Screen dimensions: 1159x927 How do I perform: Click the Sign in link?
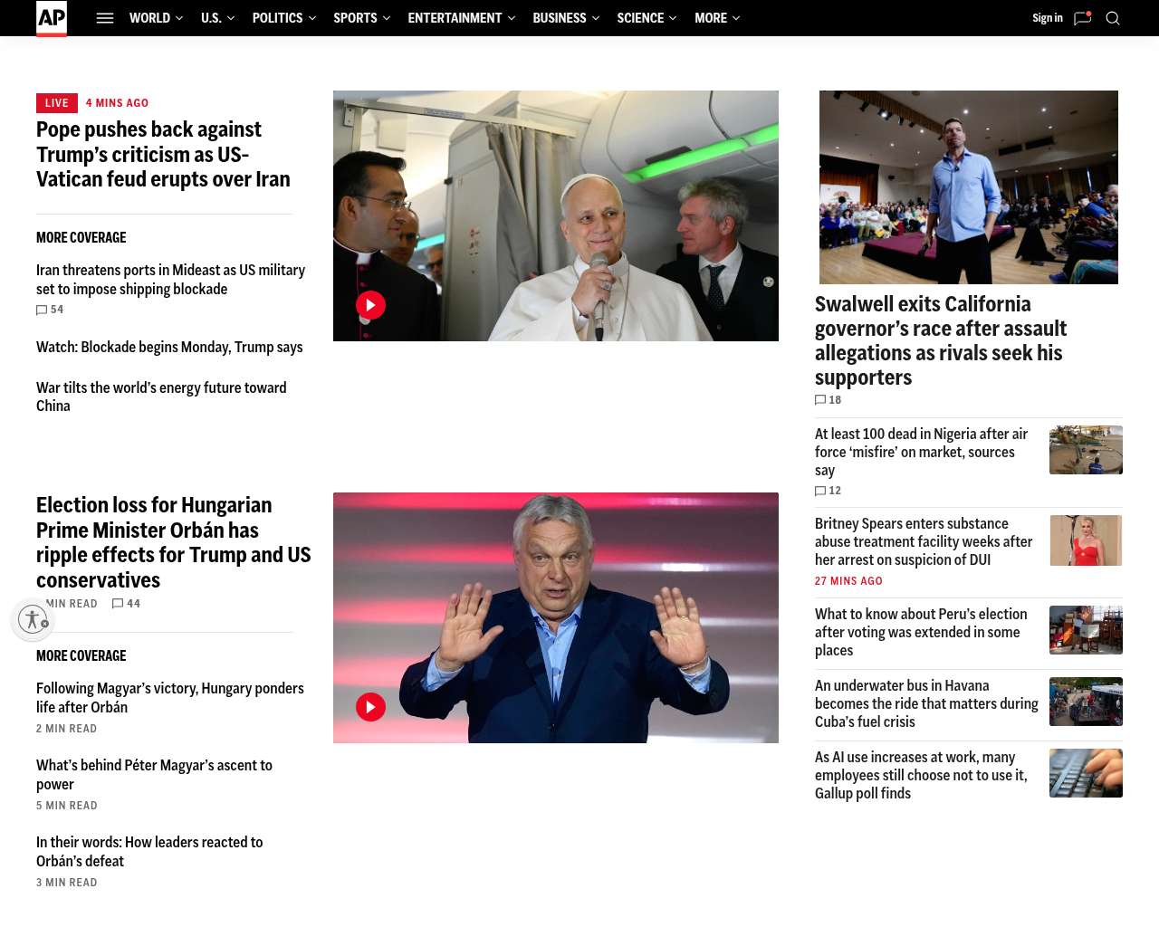1047,18
